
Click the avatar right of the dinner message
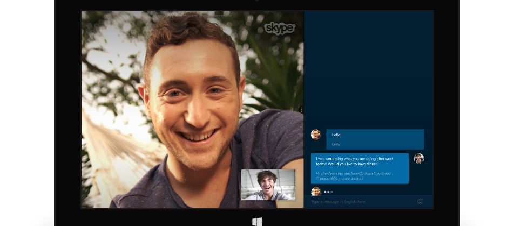point(418,158)
